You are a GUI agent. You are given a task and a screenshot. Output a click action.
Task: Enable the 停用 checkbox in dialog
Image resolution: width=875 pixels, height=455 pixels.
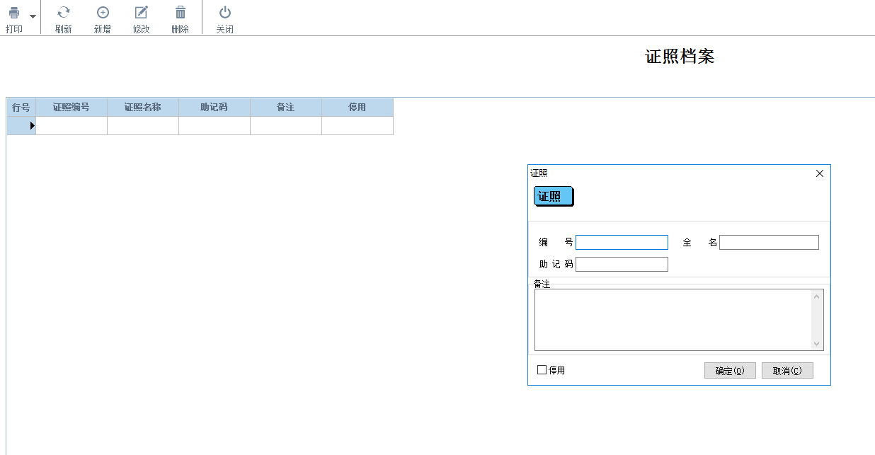[x=542, y=370]
